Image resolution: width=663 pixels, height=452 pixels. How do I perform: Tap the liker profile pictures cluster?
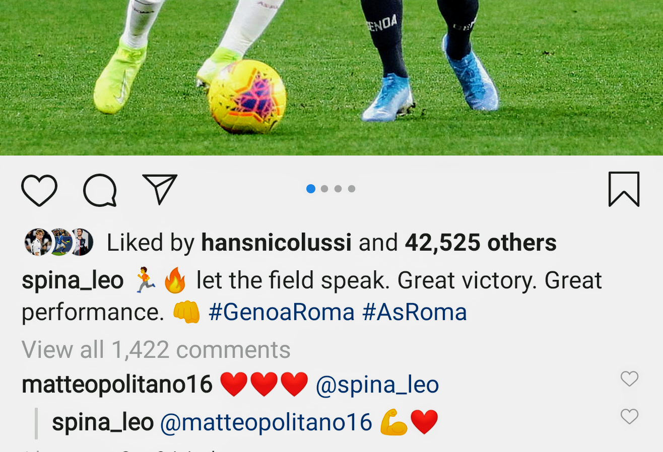pos(59,243)
